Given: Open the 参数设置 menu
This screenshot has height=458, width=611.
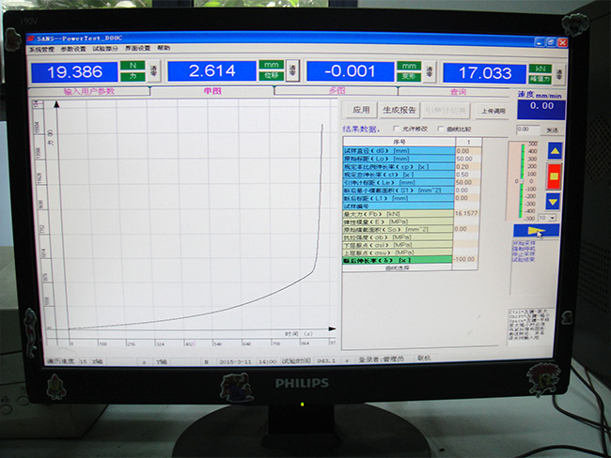Looking at the screenshot, I should (73, 48).
